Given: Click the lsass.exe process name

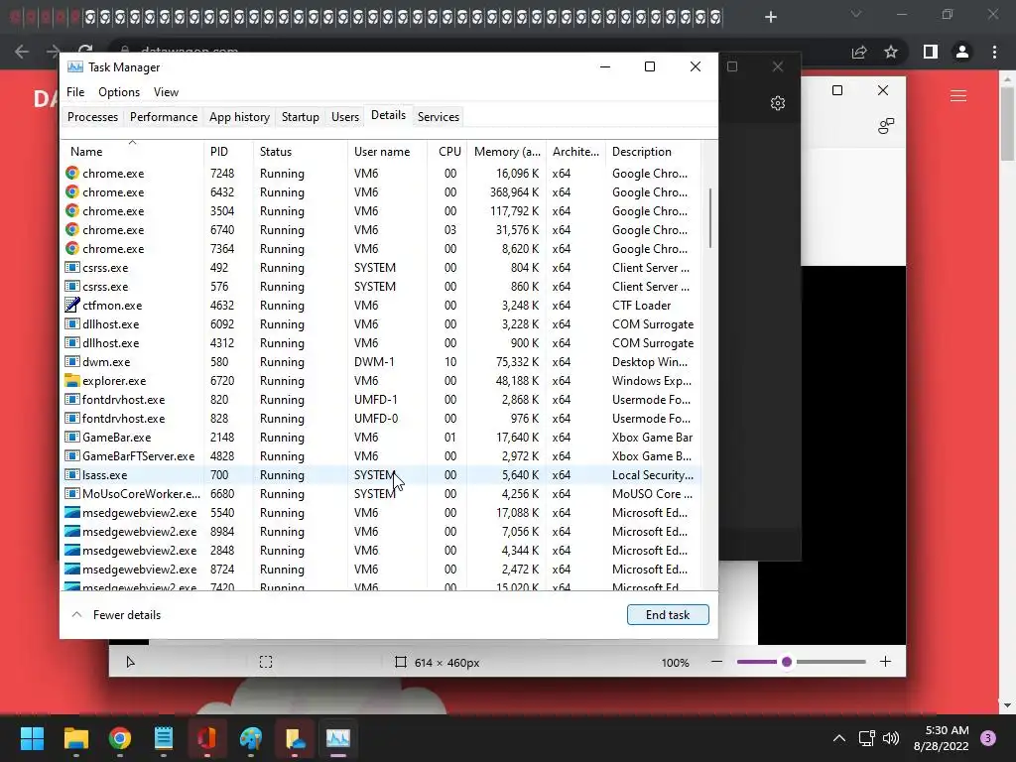Looking at the screenshot, I should tap(104, 475).
